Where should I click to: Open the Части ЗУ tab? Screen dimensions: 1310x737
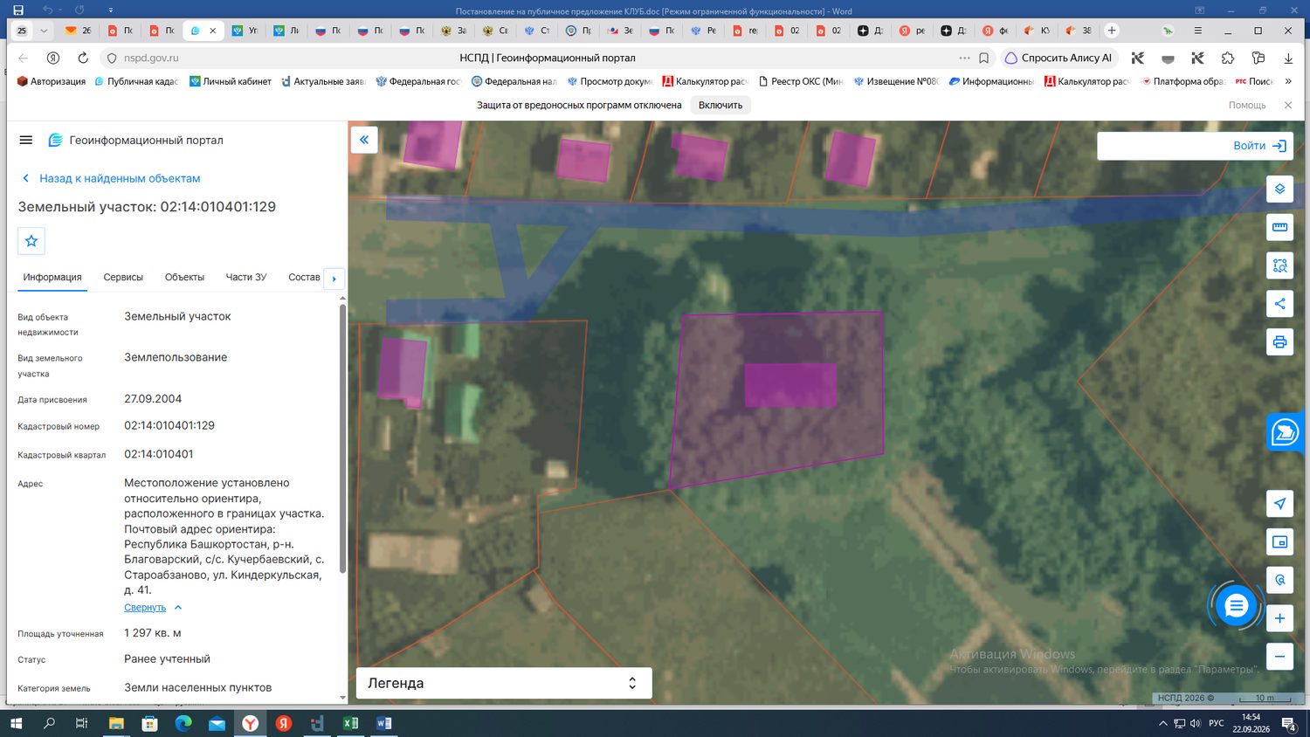(x=246, y=277)
